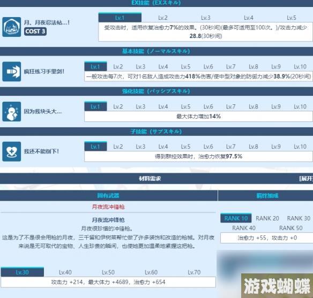Click the passive skill HP boost icon
The width and height of the screenshot is (313, 298).
12,111
